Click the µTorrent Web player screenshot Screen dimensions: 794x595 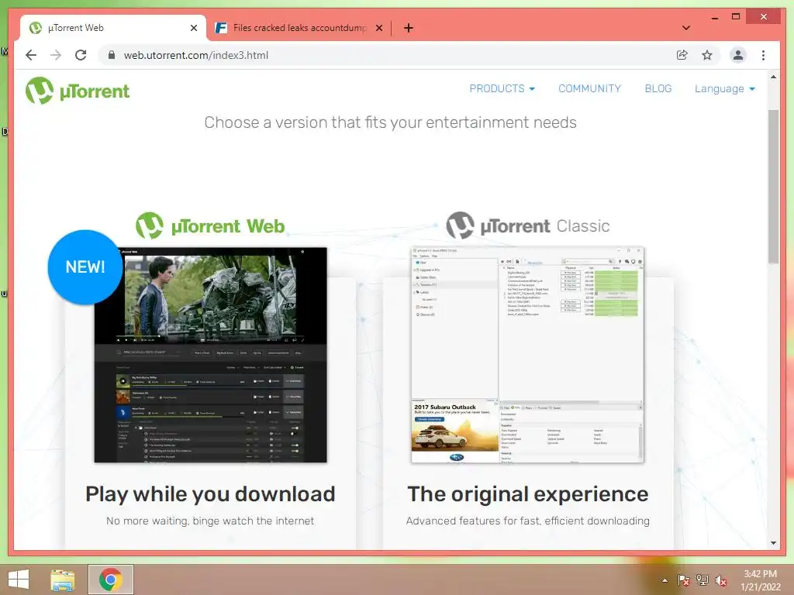[x=211, y=355]
